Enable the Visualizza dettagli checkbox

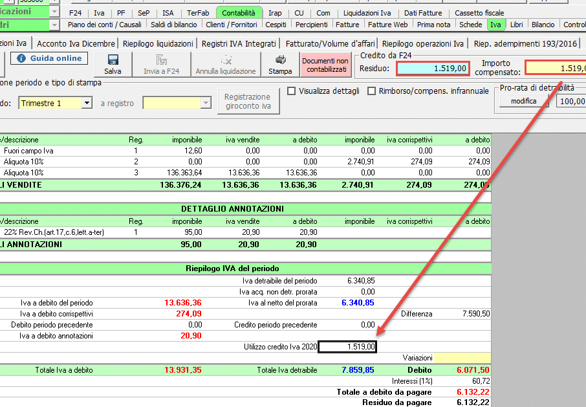[291, 91]
